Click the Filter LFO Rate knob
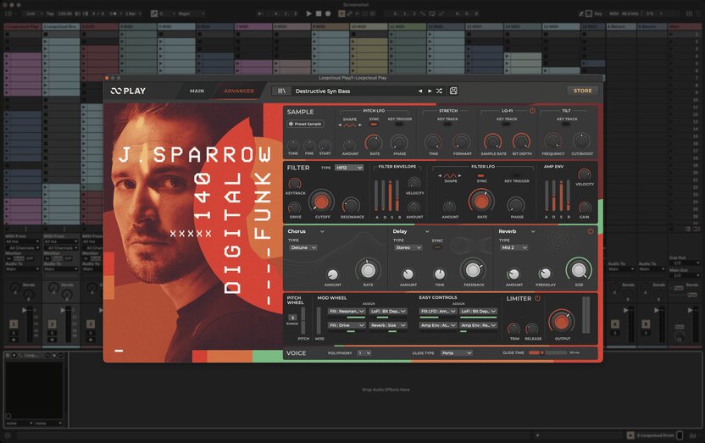 tap(481, 201)
